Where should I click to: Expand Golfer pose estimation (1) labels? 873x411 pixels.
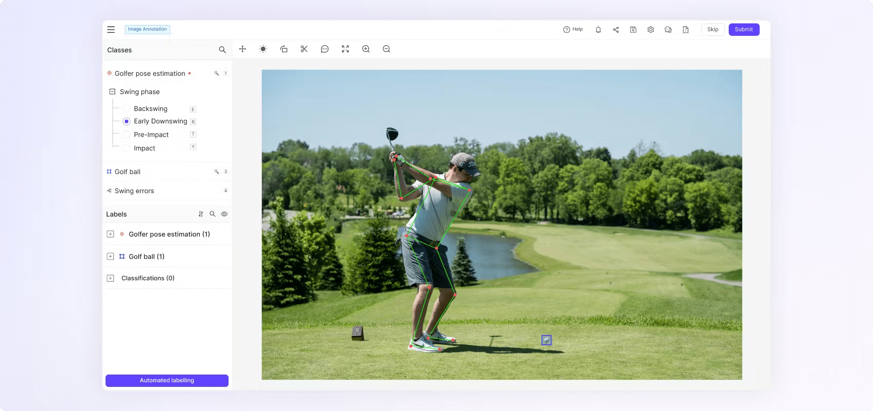[110, 234]
